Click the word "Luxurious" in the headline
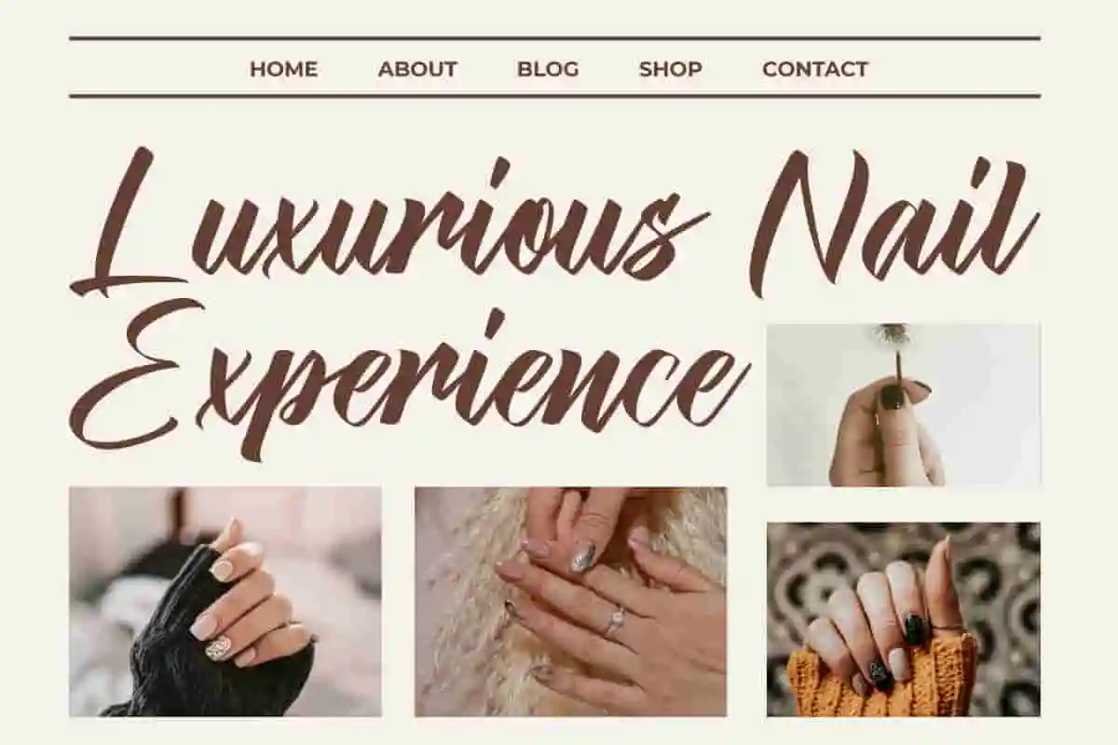Image resolution: width=1118 pixels, height=745 pixels. pos(391,223)
